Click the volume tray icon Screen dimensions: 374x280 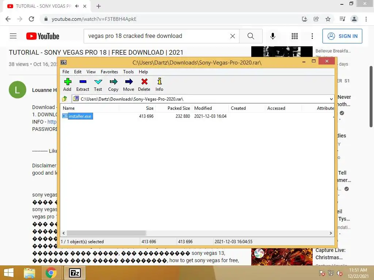tap(340, 273)
